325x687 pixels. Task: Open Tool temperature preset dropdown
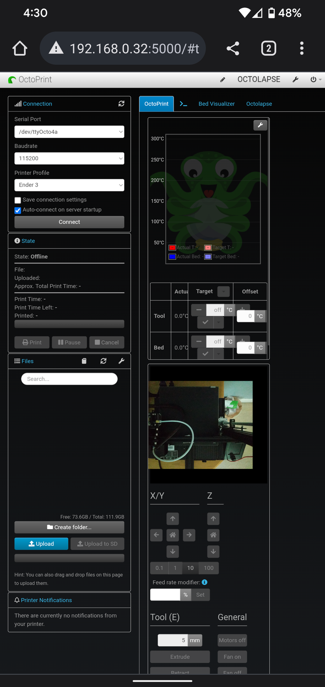point(219,322)
